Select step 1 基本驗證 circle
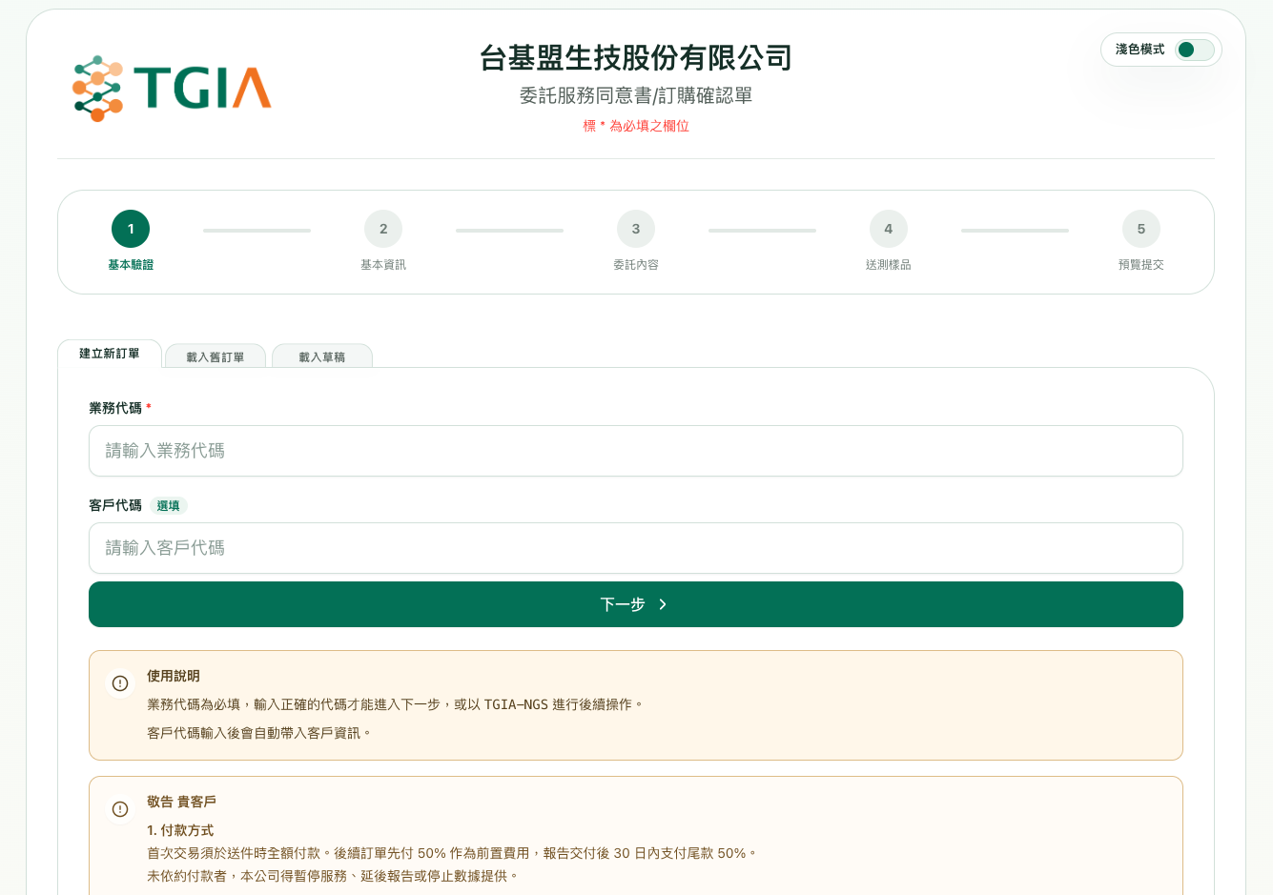 pyautogui.click(x=131, y=229)
